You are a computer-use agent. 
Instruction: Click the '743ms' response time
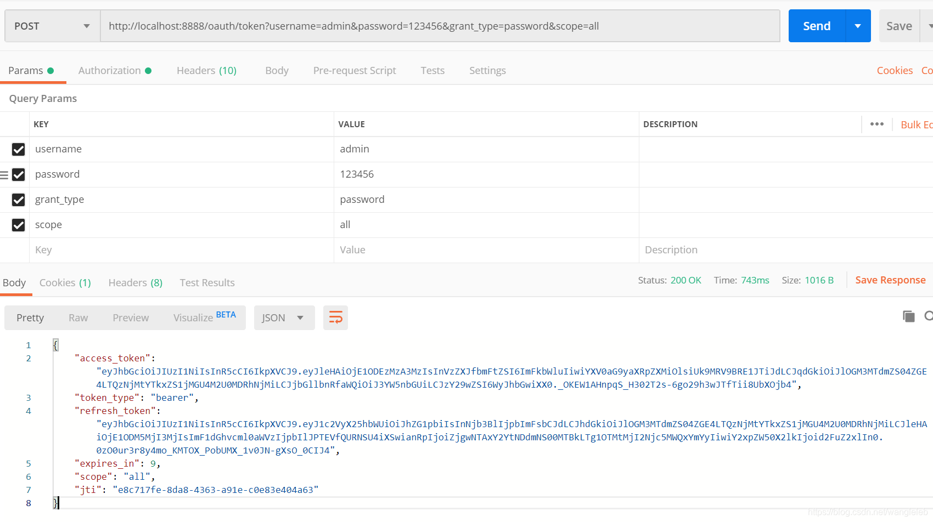[x=755, y=280]
